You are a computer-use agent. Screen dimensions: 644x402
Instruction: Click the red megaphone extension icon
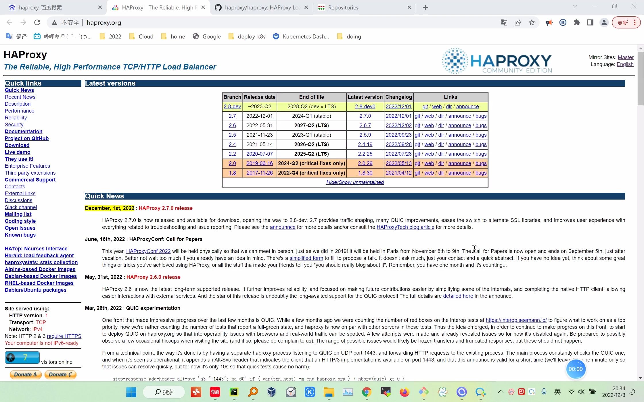[x=549, y=22]
